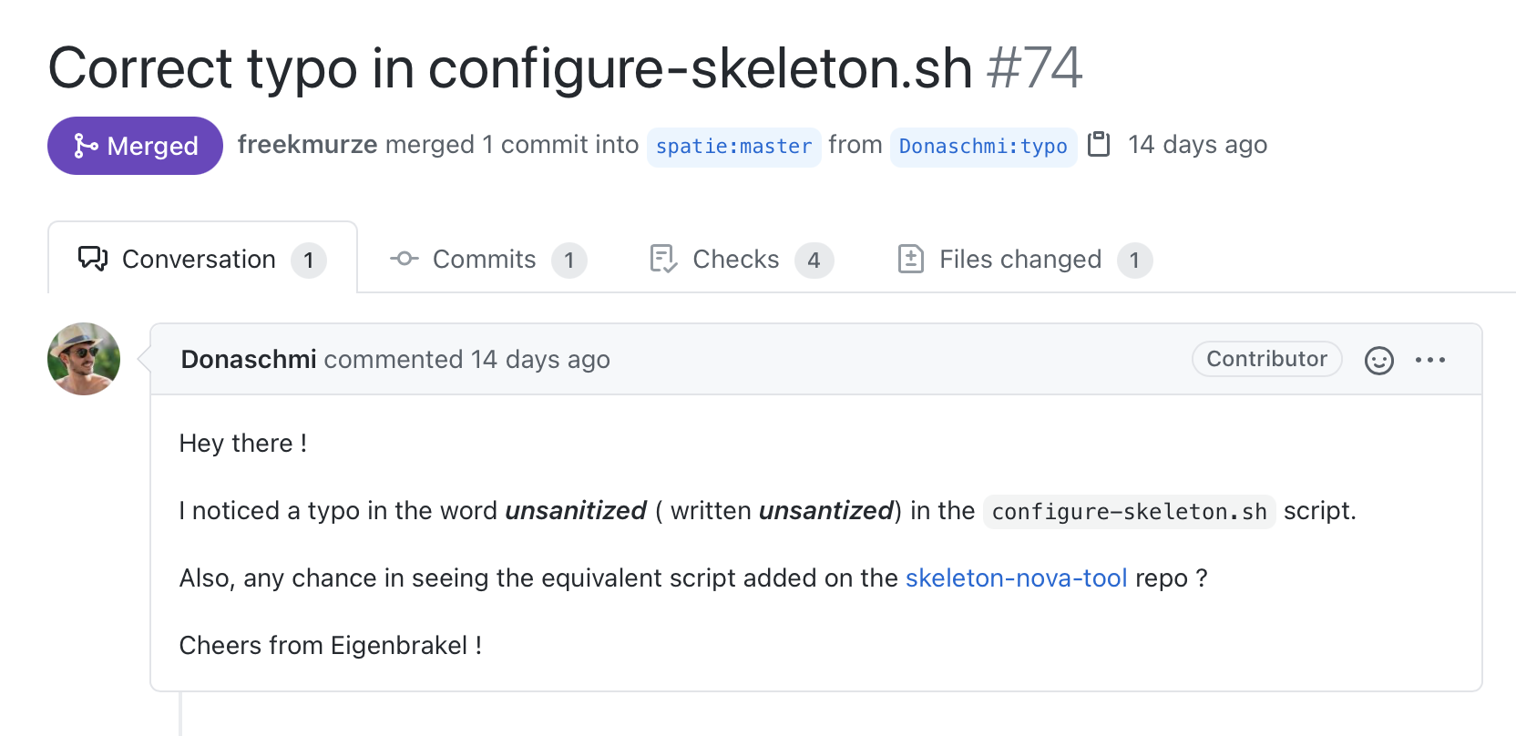The width and height of the screenshot is (1516, 736).
Task: Click the 'commented 14 days ago' timestamp
Action: [x=466, y=360]
